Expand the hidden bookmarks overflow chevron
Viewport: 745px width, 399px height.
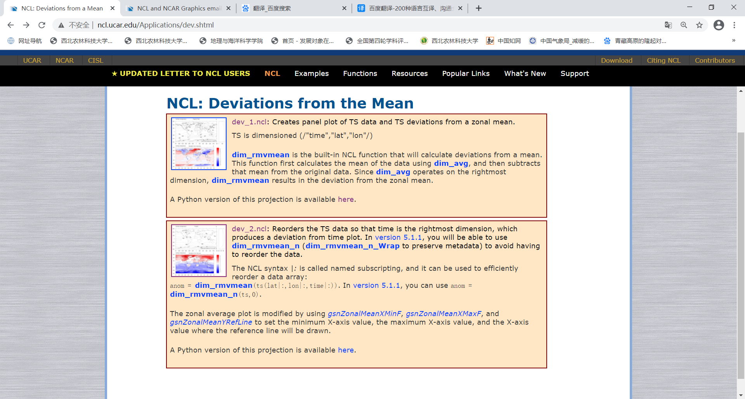pos(733,41)
